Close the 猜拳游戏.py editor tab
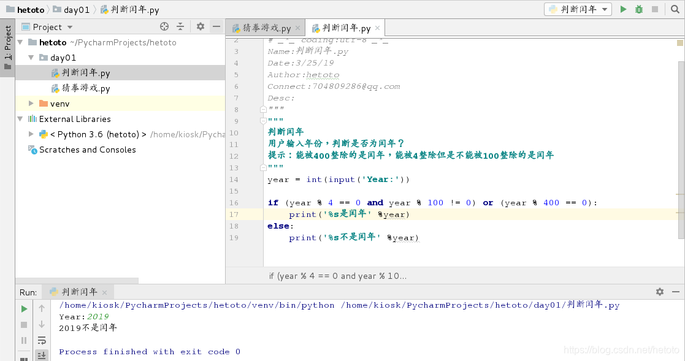 (297, 28)
